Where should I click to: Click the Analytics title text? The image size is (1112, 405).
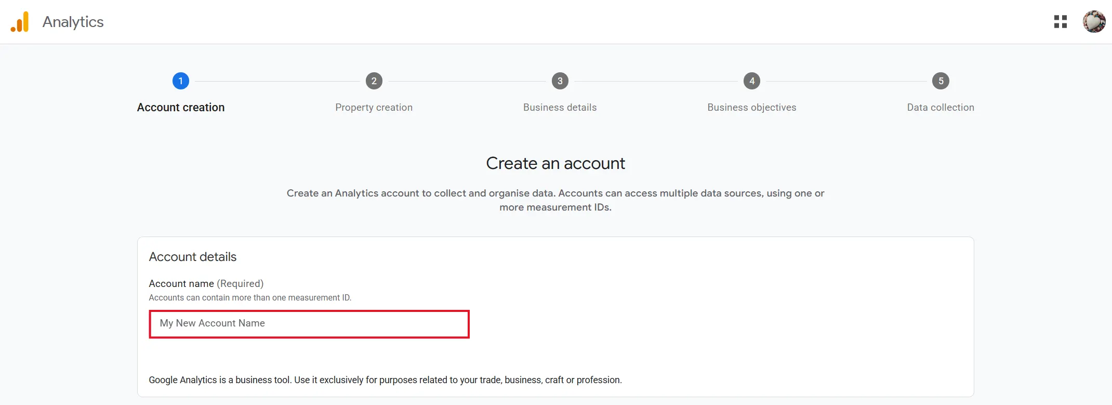pos(73,22)
